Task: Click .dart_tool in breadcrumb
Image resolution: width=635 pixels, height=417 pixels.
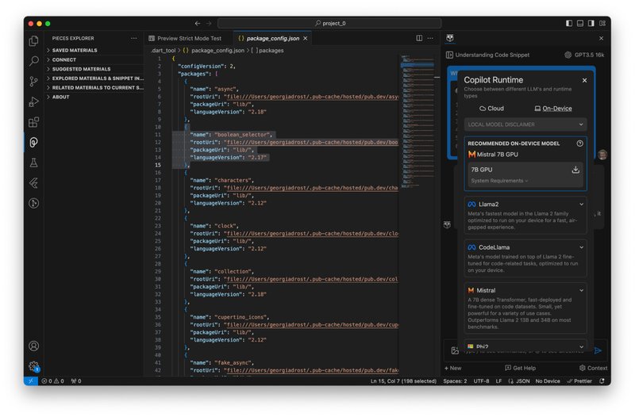Action: (164, 51)
